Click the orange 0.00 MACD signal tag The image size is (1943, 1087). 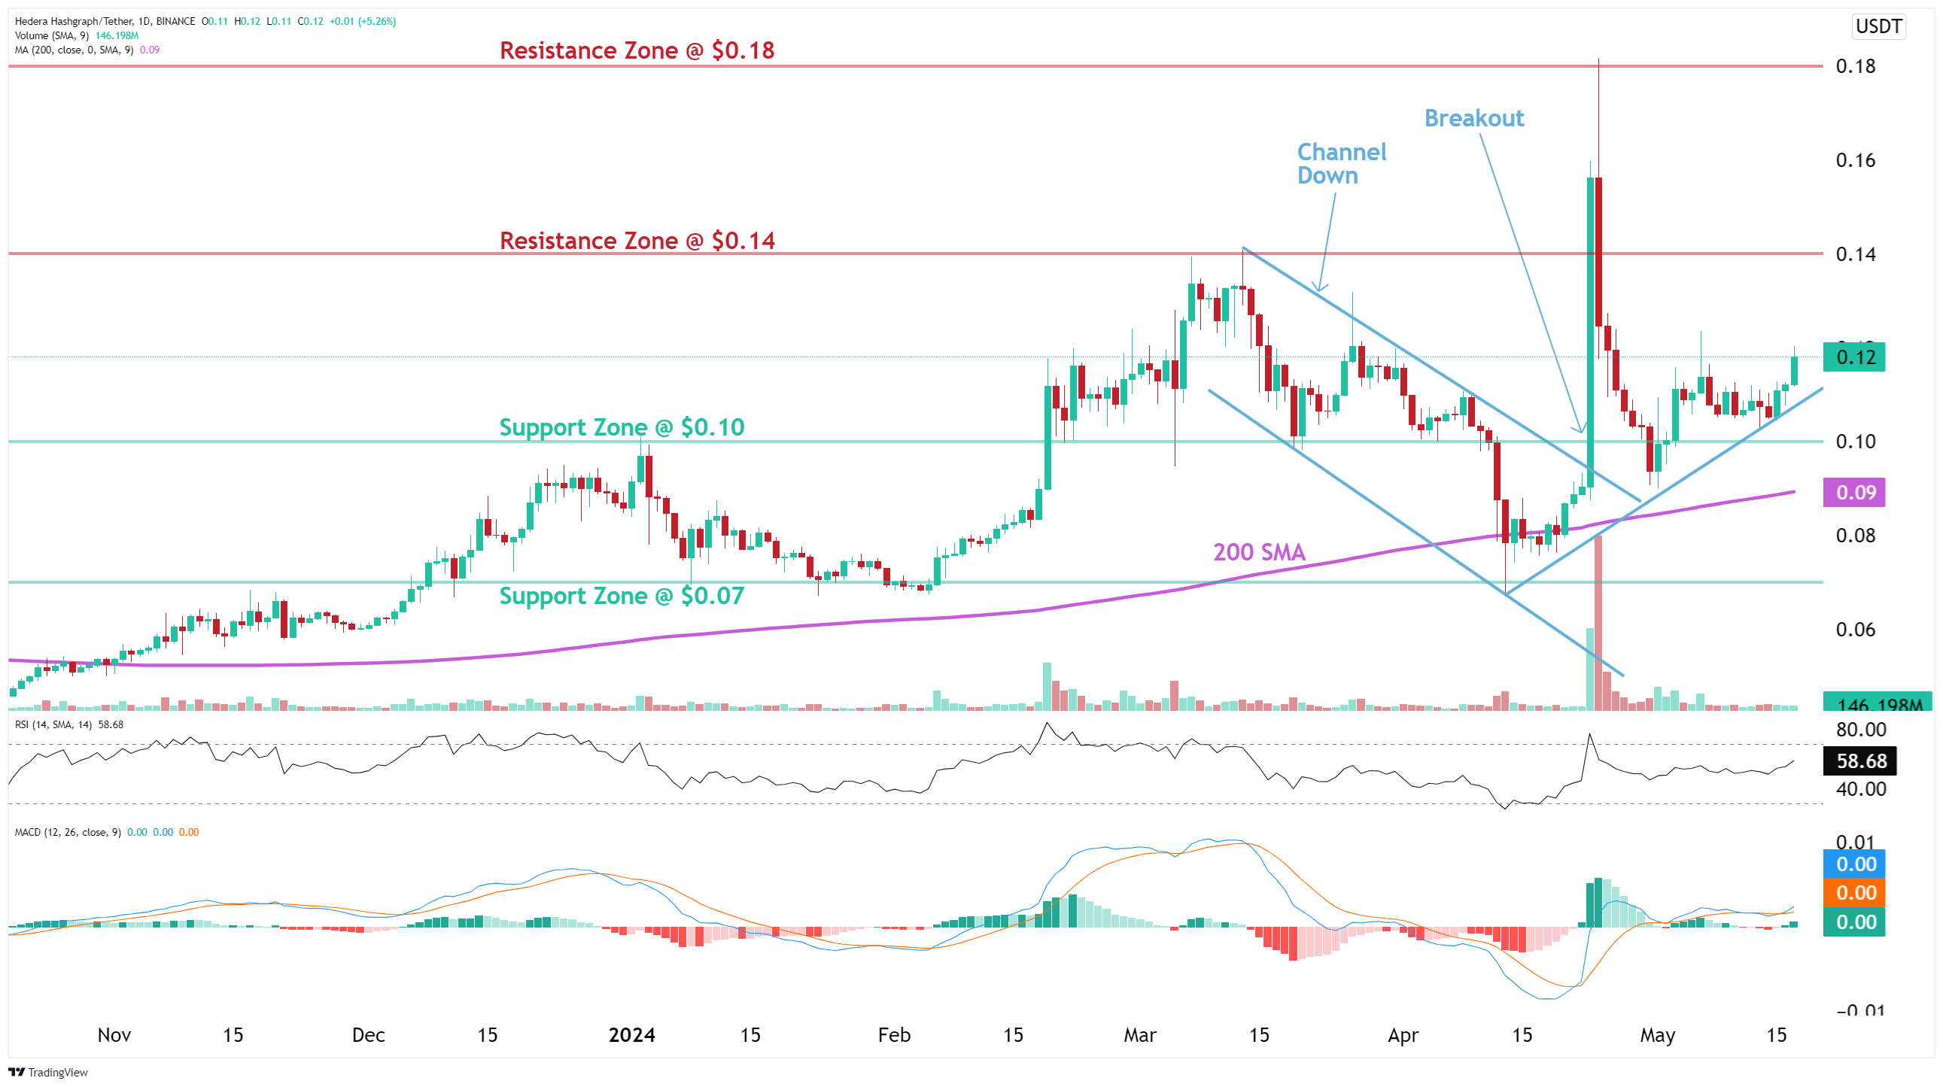[1853, 893]
